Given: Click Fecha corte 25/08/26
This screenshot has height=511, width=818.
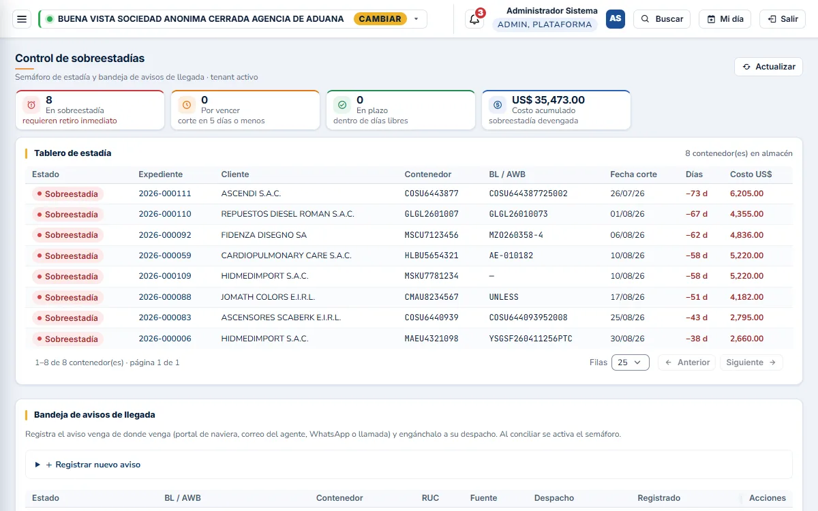Looking at the screenshot, I should (x=627, y=318).
